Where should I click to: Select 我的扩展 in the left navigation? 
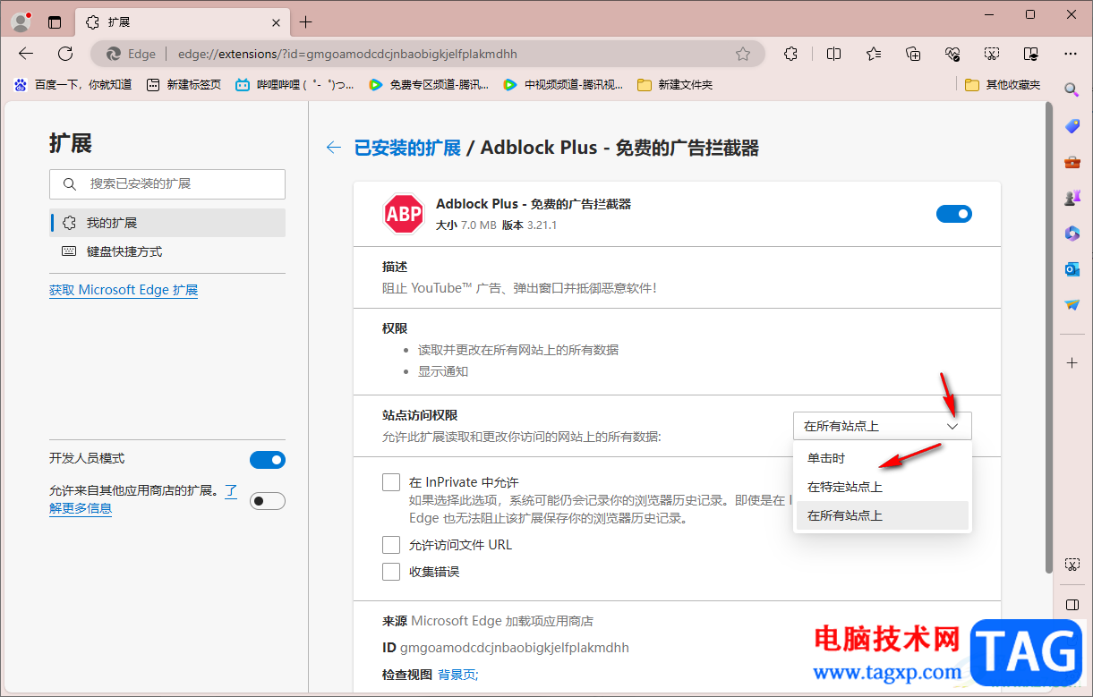[167, 223]
